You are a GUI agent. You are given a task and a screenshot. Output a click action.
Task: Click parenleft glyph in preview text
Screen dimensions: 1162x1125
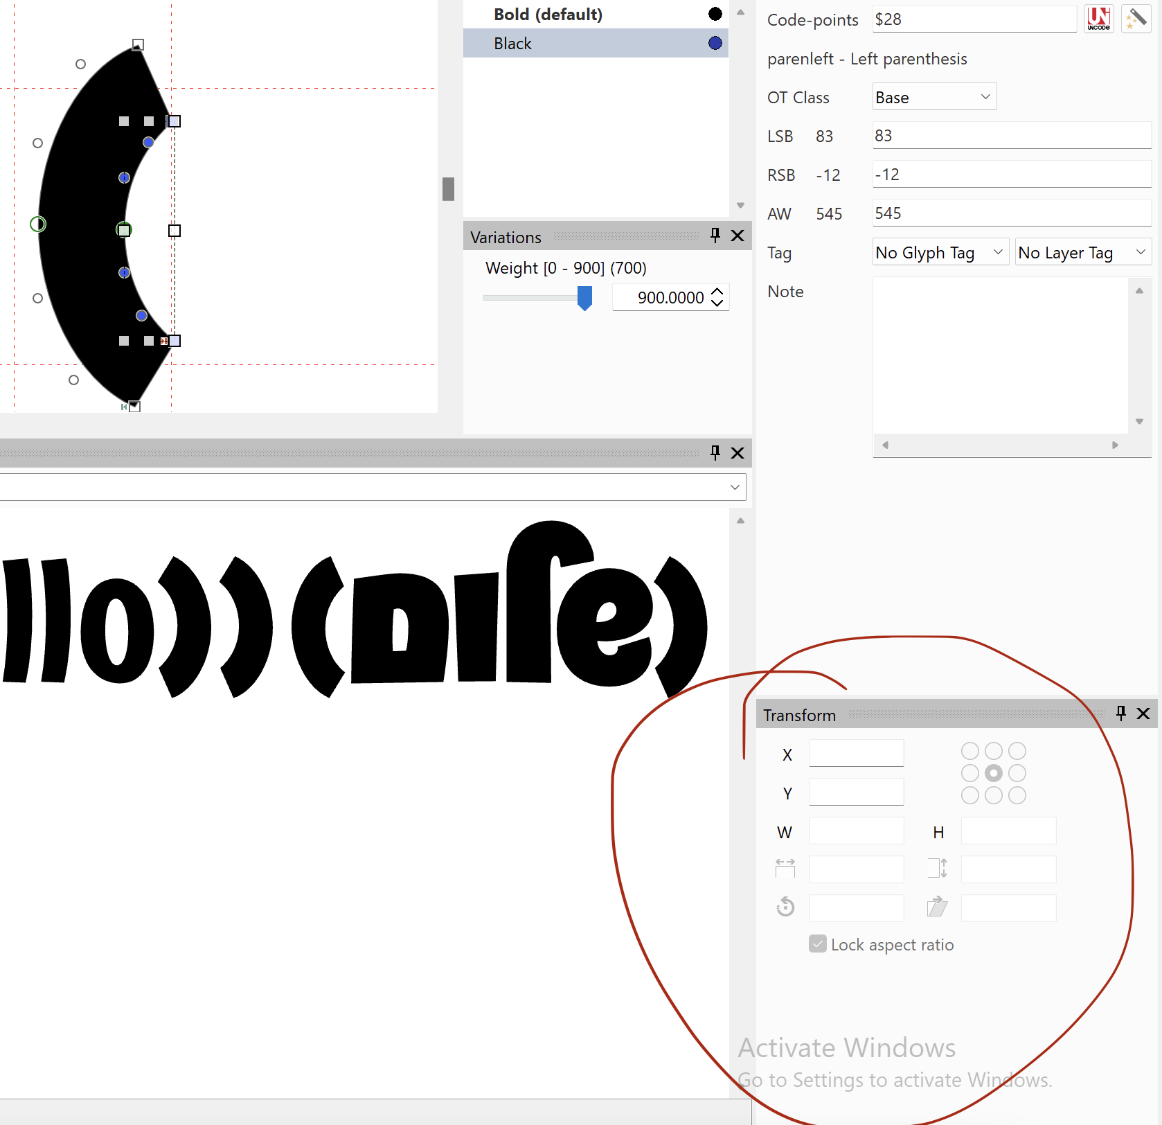319,627
